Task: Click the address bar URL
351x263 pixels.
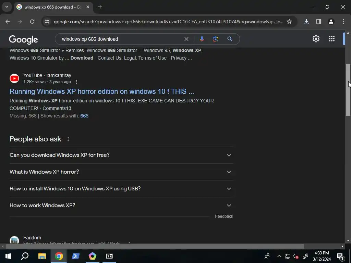Action: [168, 22]
